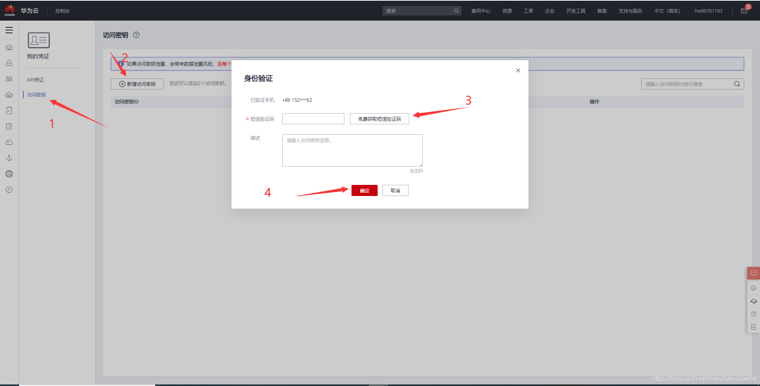Click the 访问密钥ID column header
Viewport: 760px width, 386px height.
pos(127,102)
